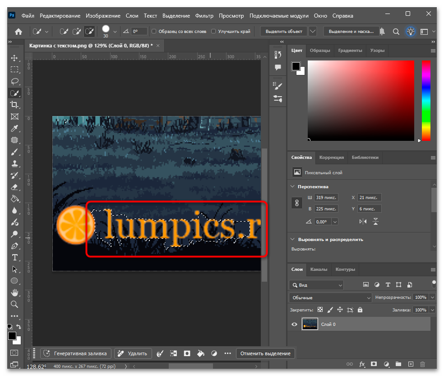The height and width of the screenshot is (376, 444).
Task: Enable 'Улучшить край' checkbox
Action: (x=213, y=32)
